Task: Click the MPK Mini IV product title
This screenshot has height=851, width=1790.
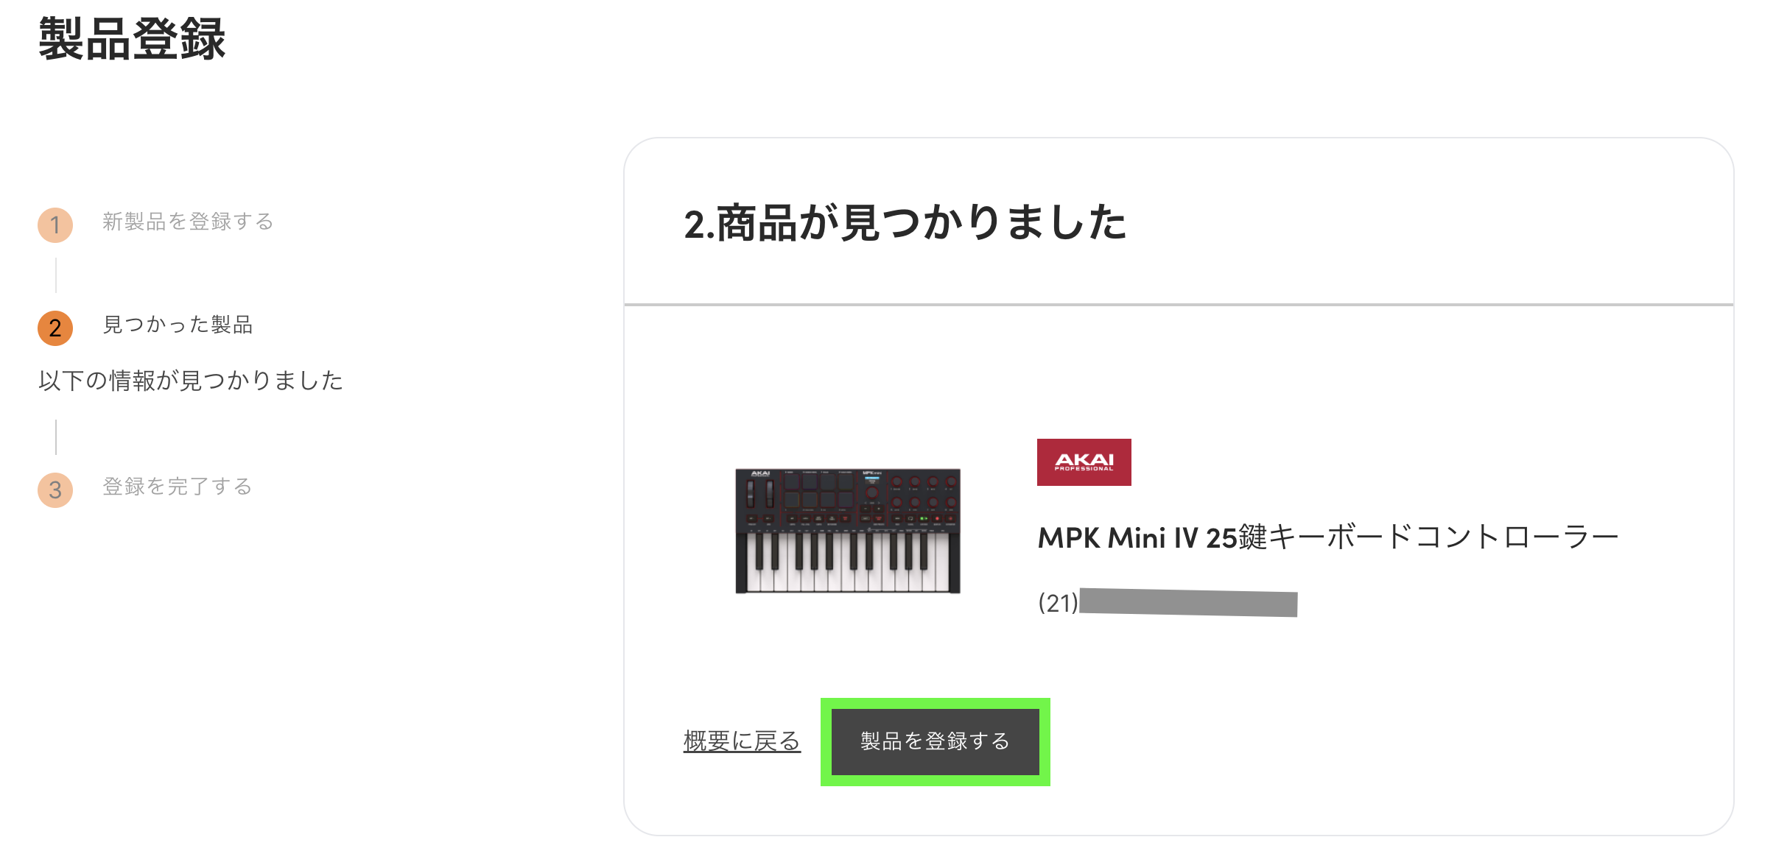Action: coord(1328,537)
